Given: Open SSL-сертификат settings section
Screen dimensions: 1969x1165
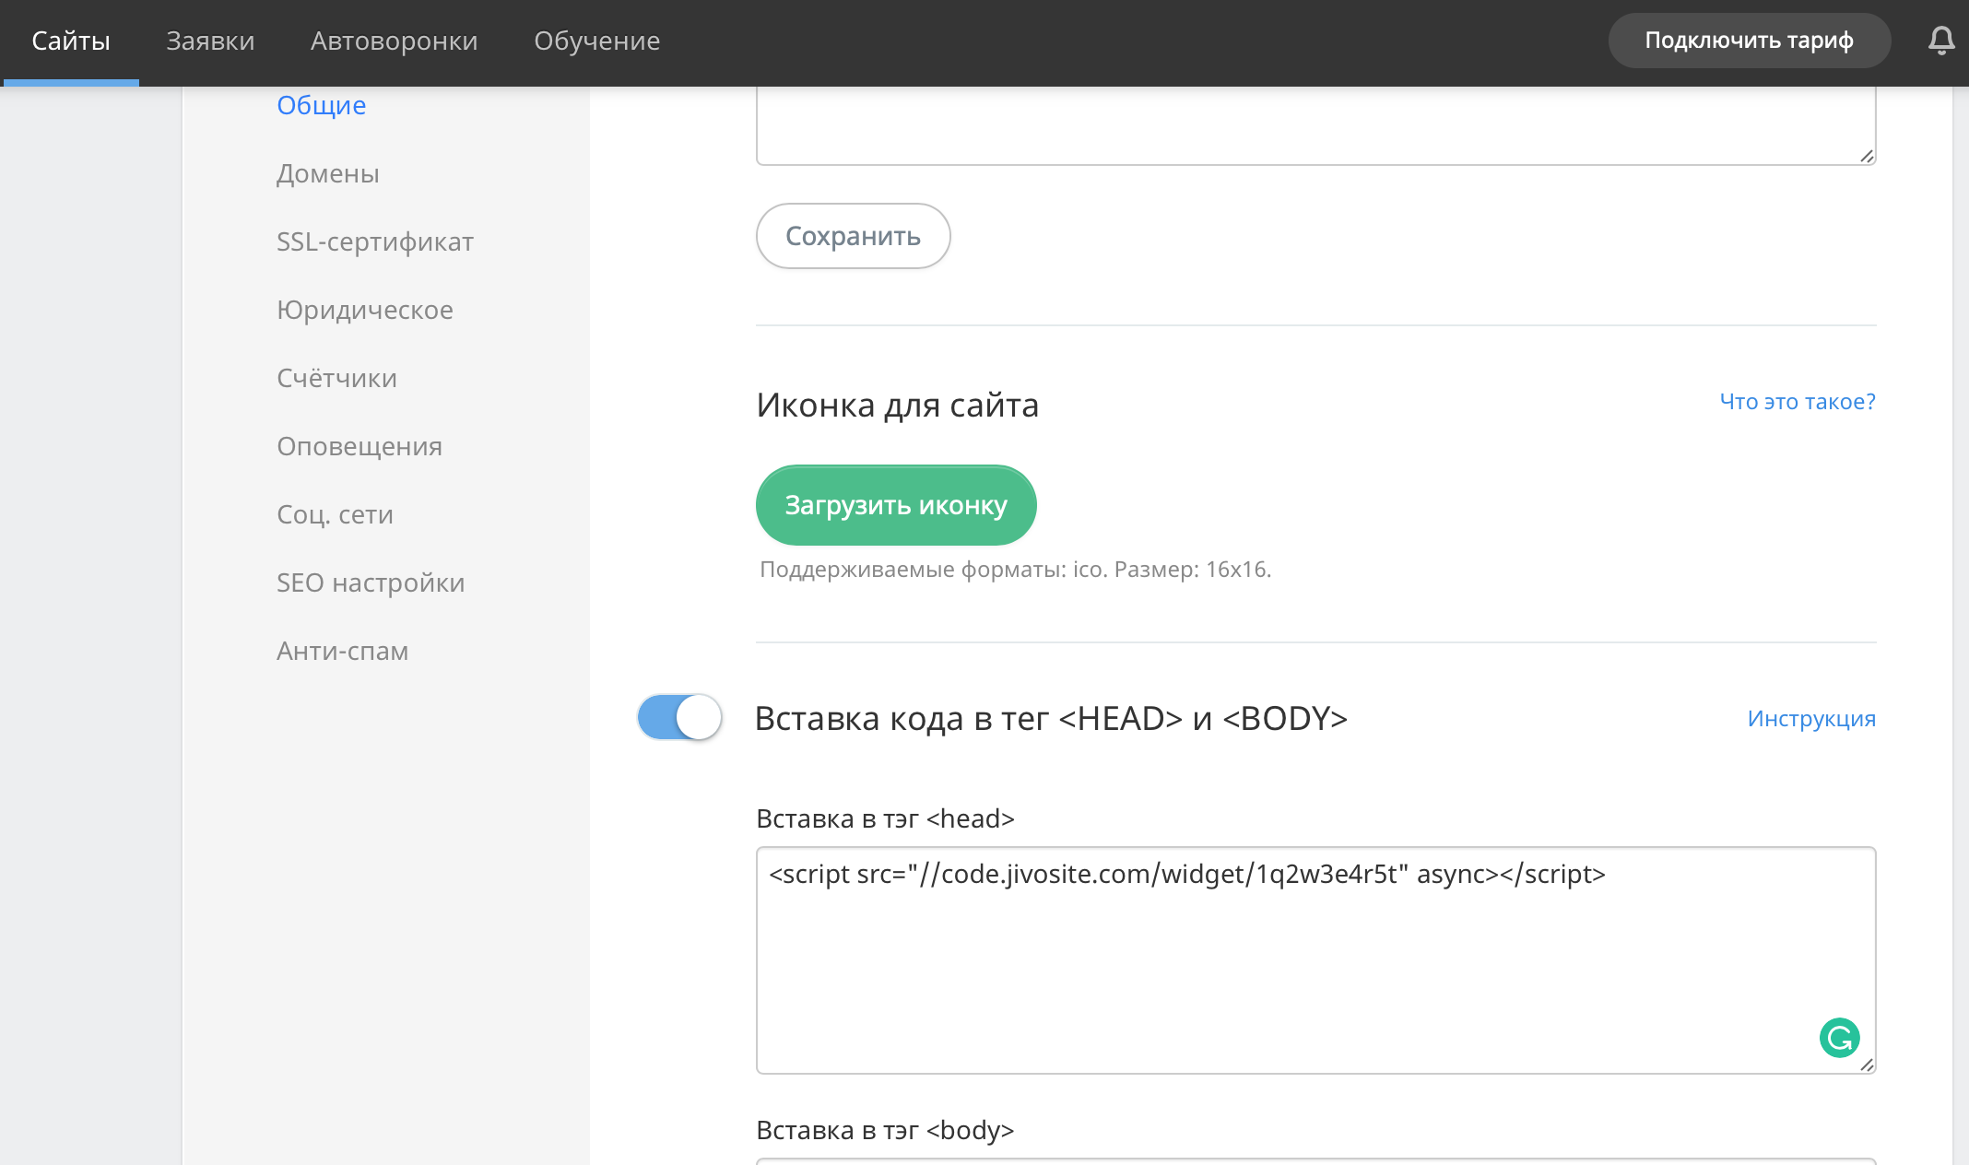Looking at the screenshot, I should [x=374, y=241].
